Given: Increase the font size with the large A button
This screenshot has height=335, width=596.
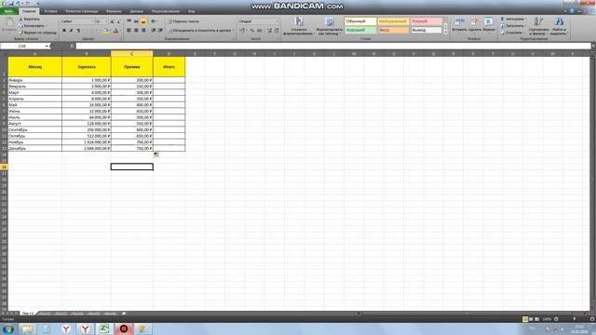Looking at the screenshot, I should pyautogui.click(x=112, y=21).
